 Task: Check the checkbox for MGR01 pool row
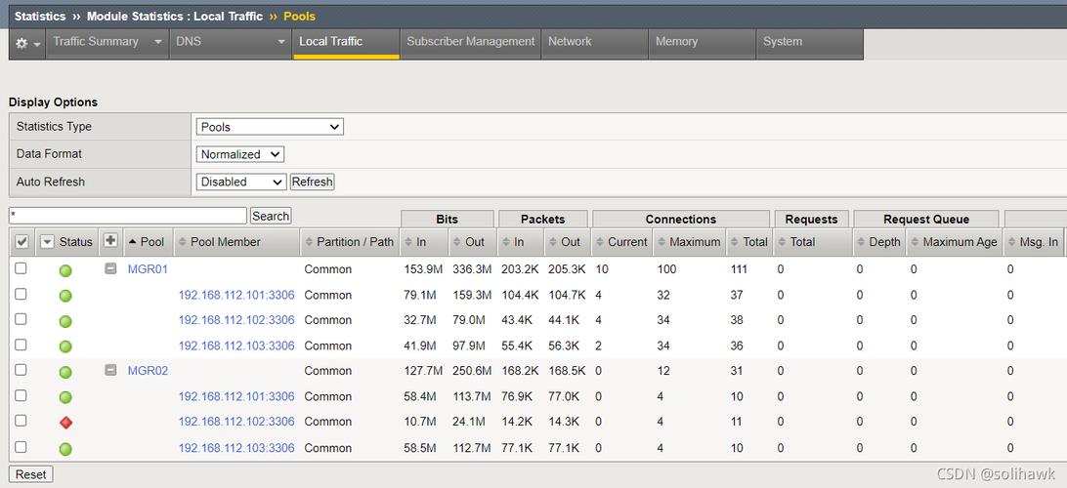click(x=21, y=268)
